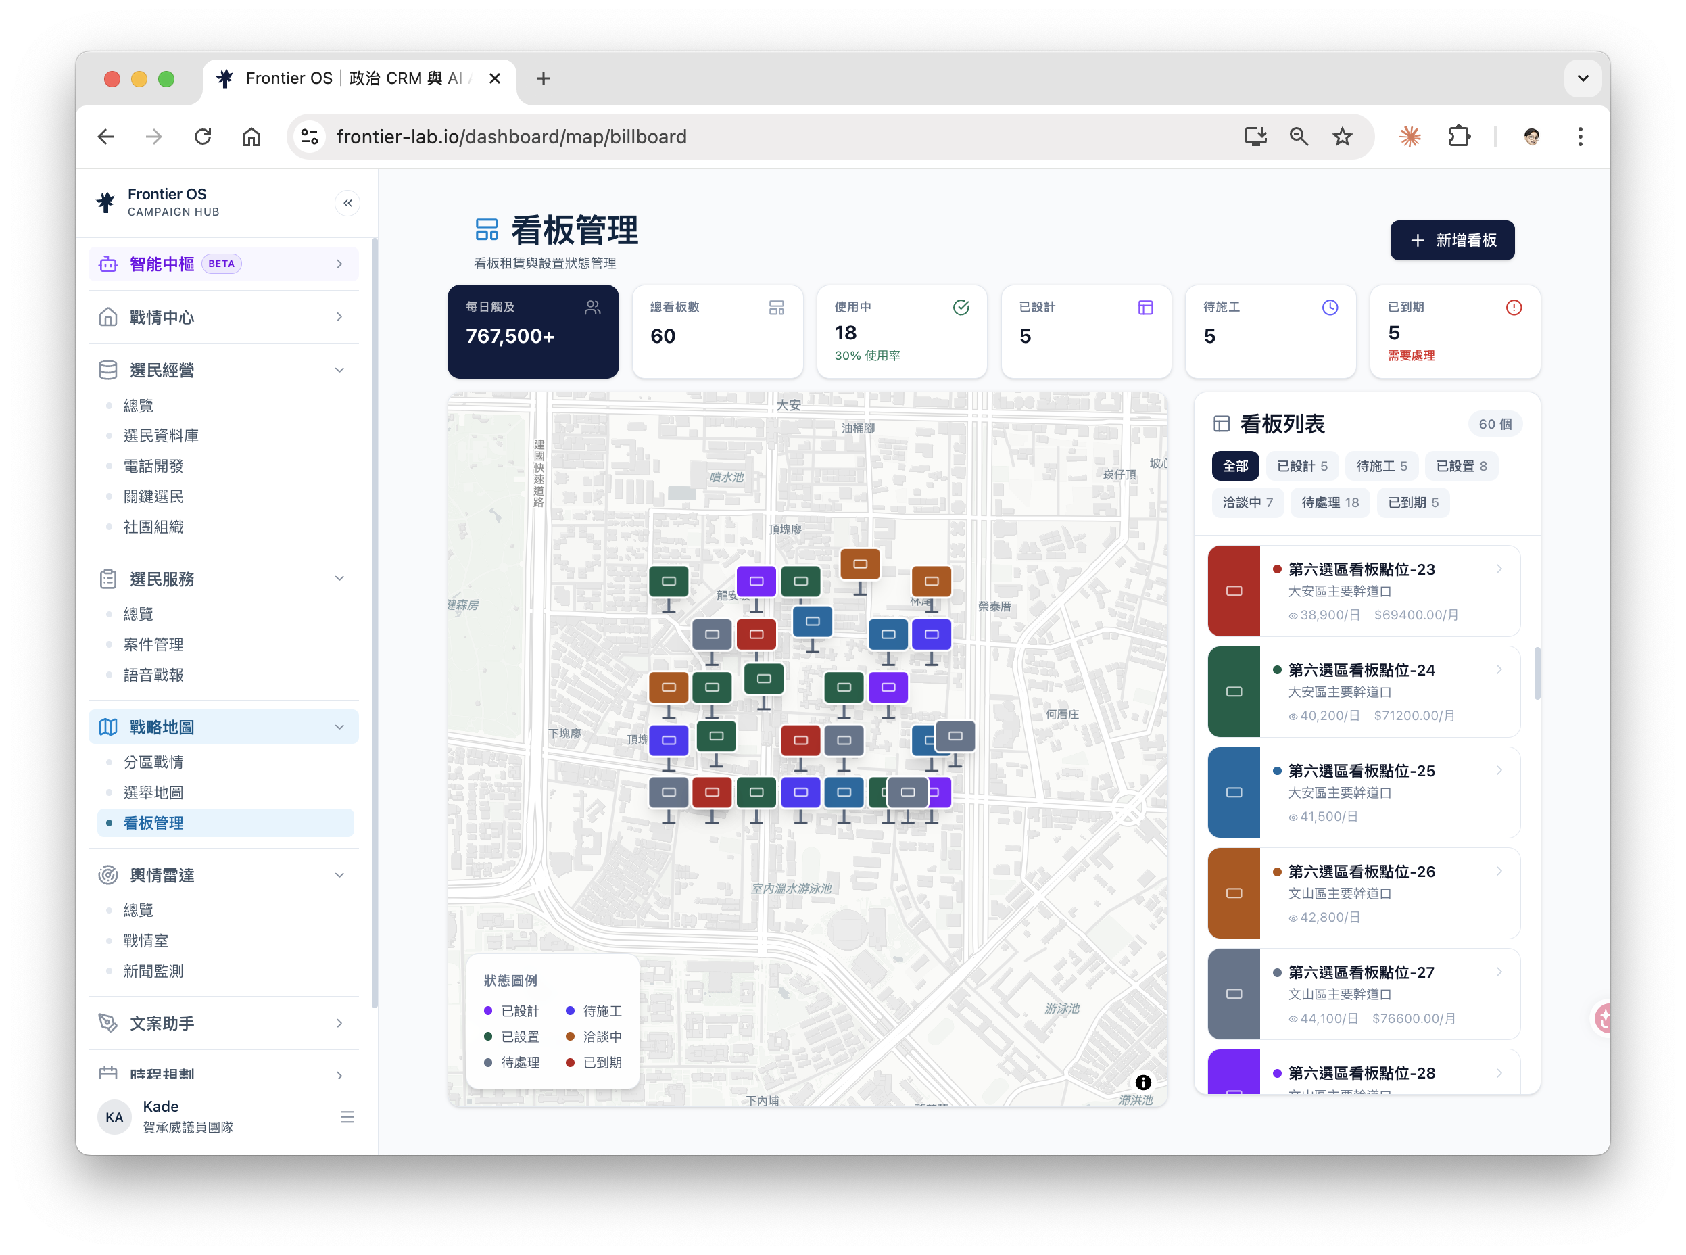The image size is (1686, 1255).
Task: Open 選民資料庫 page
Action: (x=160, y=435)
